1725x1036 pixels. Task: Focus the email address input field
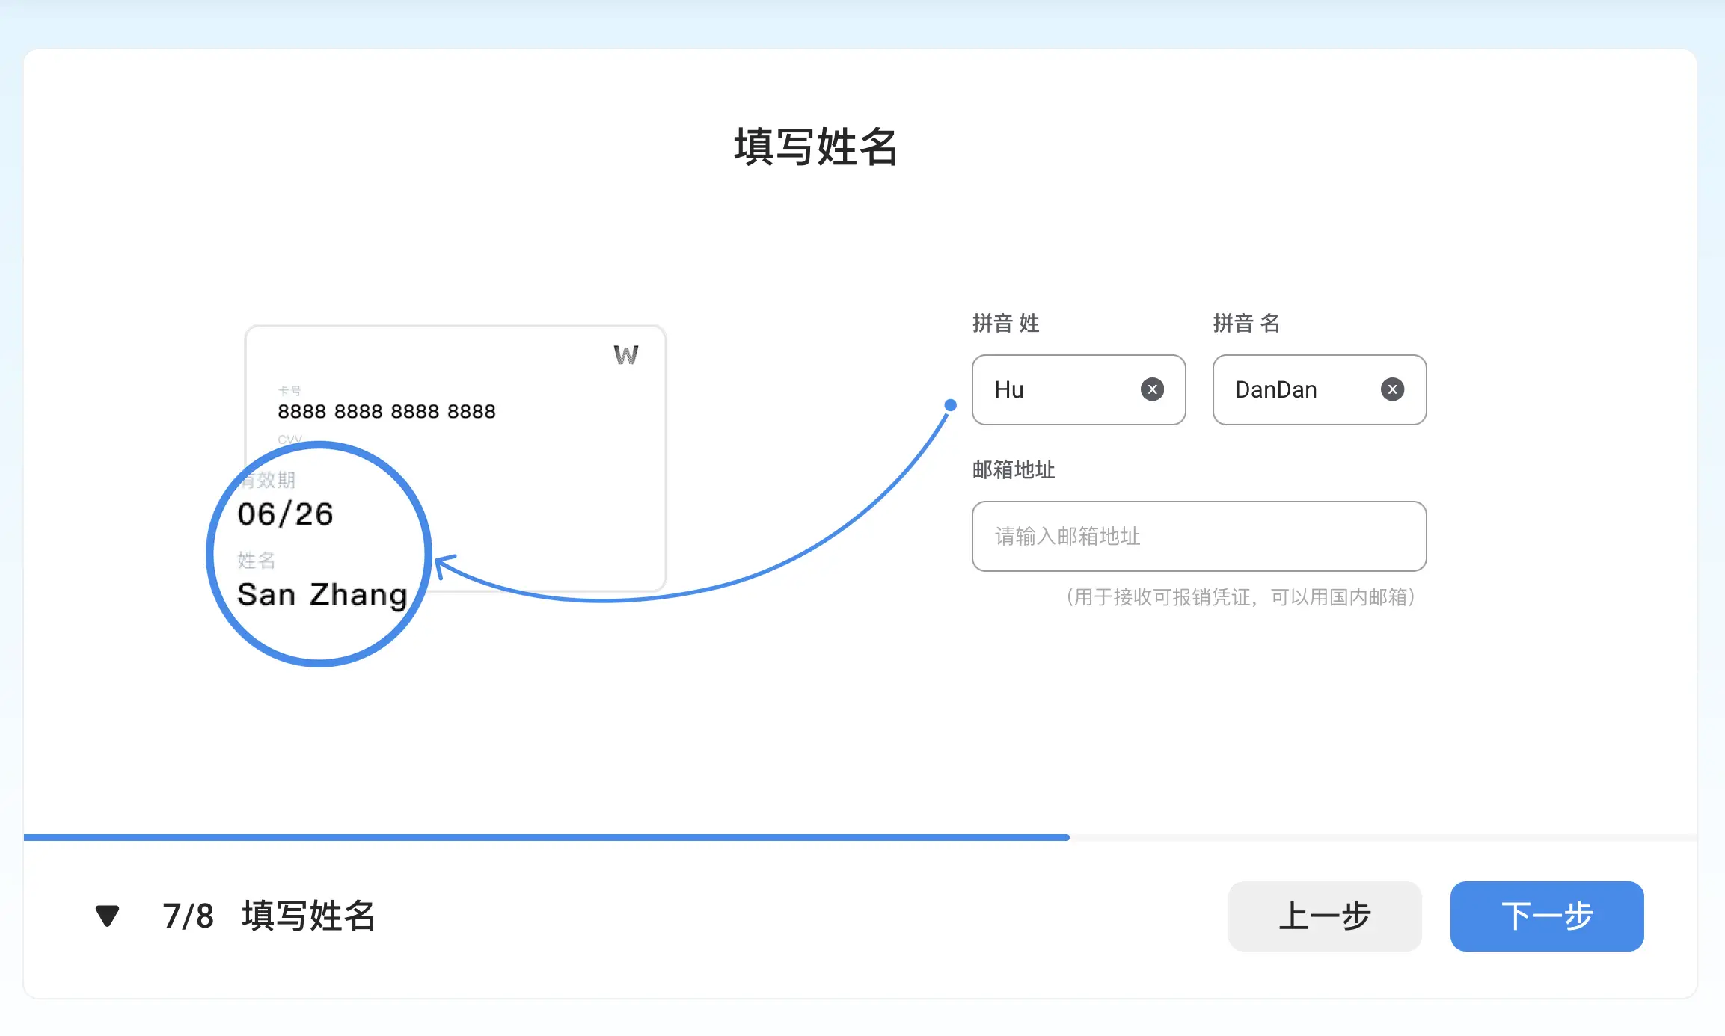[1199, 536]
